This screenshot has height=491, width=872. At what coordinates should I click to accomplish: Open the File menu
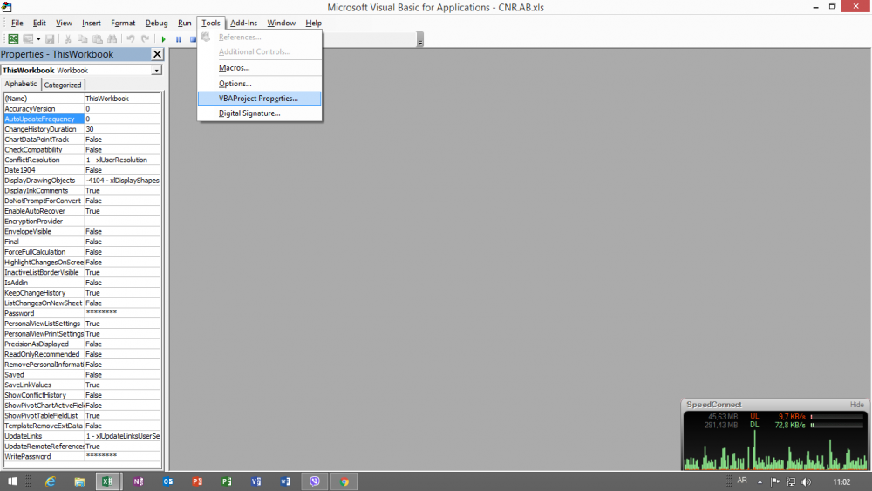(x=17, y=23)
